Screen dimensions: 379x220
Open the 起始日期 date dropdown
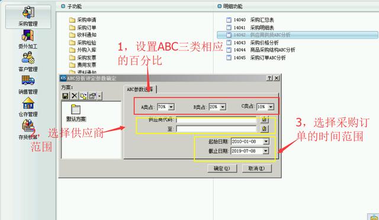coord(266,141)
